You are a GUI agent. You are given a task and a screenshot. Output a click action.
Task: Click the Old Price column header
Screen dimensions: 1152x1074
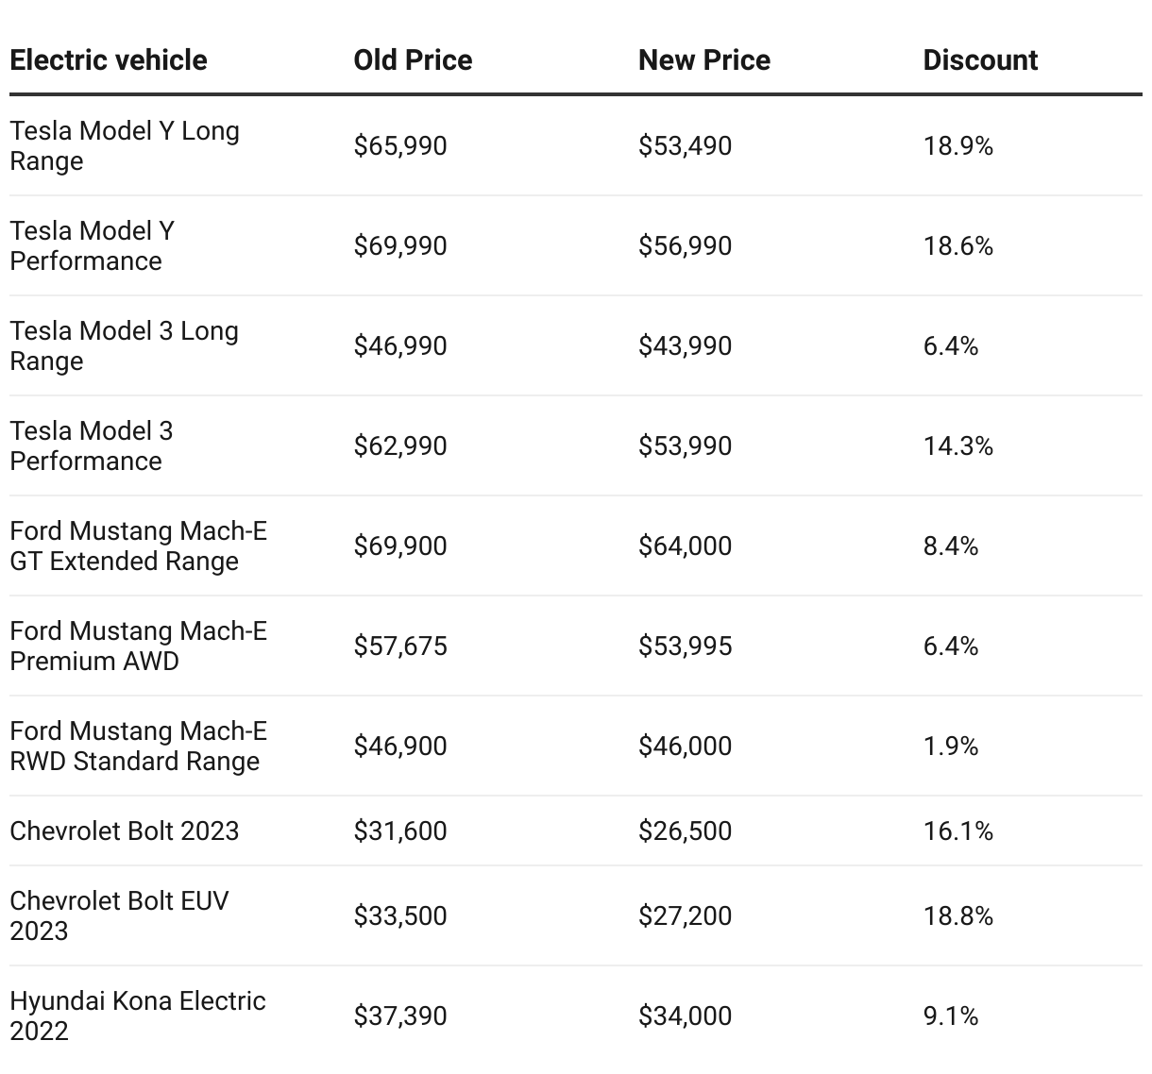coord(413,60)
